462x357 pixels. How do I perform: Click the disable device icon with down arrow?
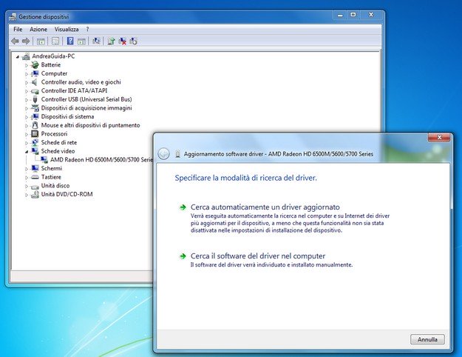[x=133, y=41]
